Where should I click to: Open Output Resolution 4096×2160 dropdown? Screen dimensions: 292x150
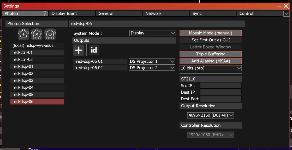pos(210,115)
